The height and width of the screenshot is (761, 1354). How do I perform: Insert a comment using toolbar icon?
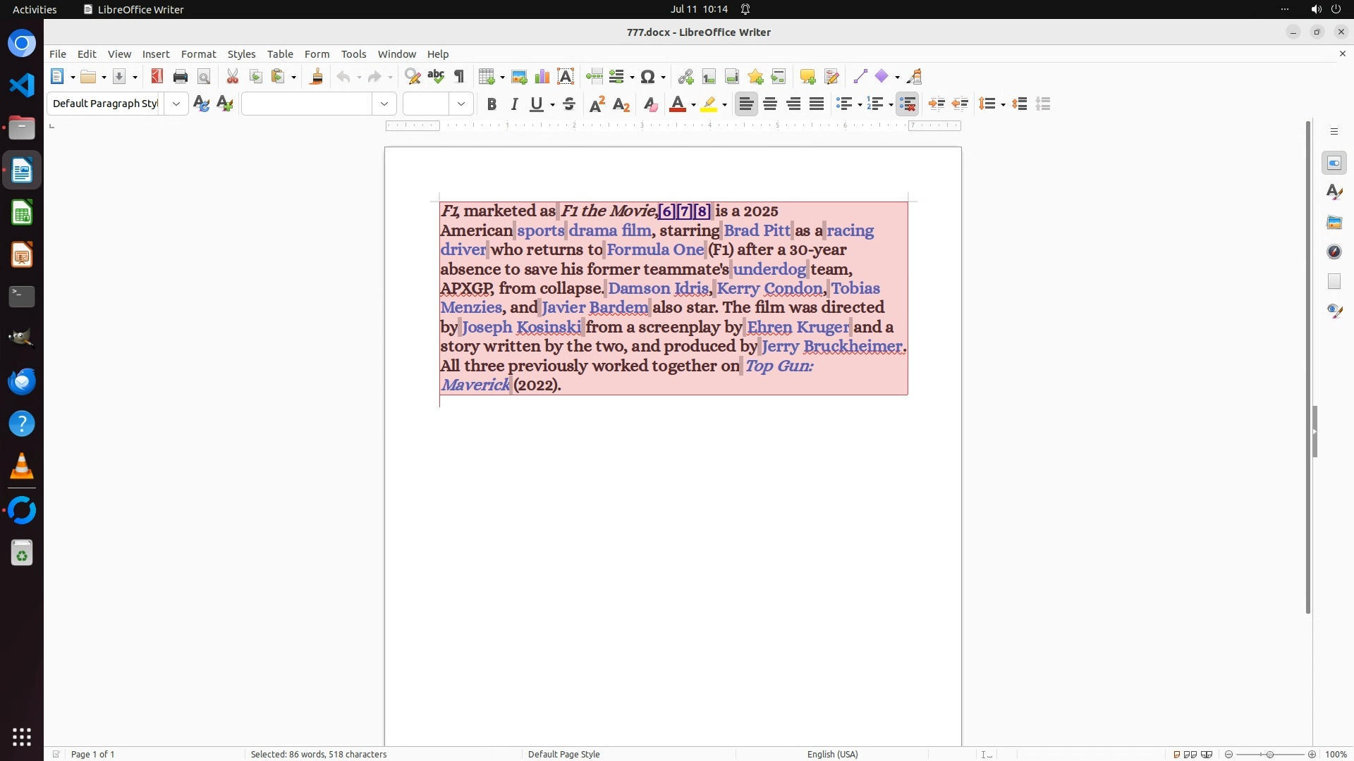tap(807, 77)
